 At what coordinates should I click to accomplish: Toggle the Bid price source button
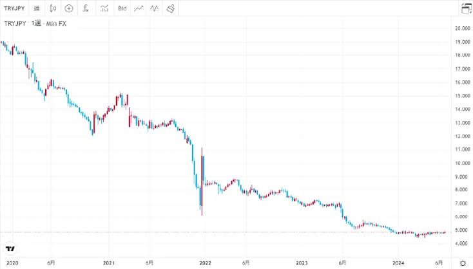(x=122, y=8)
